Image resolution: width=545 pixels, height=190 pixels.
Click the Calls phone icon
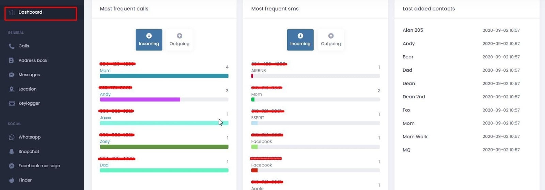tap(12, 46)
